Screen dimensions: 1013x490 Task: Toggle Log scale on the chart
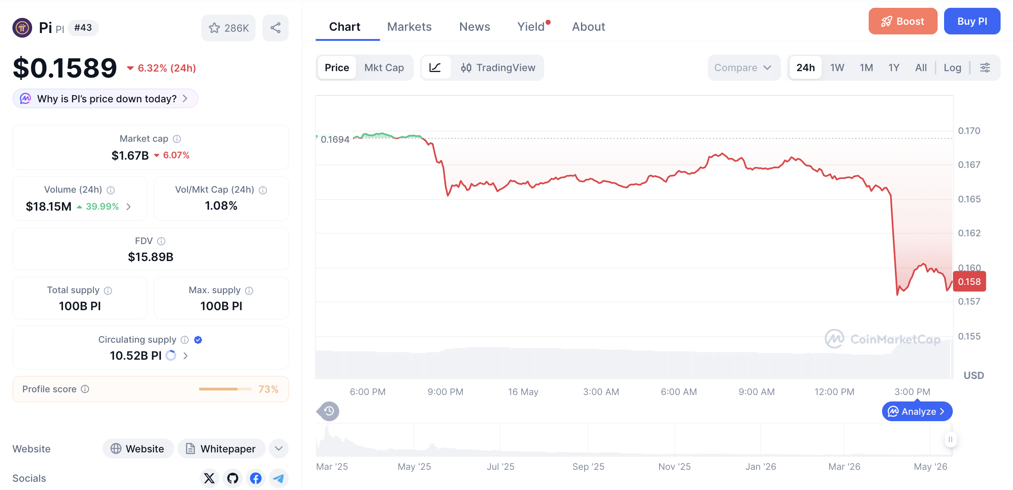tap(952, 68)
